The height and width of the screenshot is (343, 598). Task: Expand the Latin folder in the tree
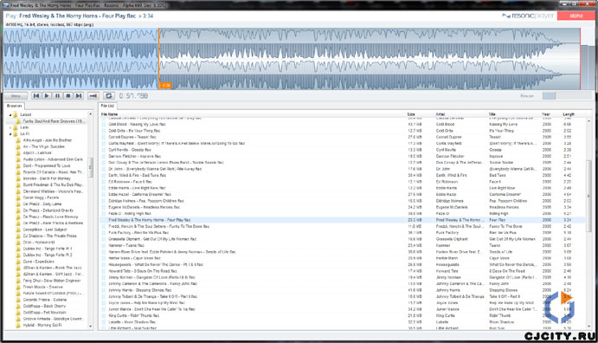(x=10, y=127)
